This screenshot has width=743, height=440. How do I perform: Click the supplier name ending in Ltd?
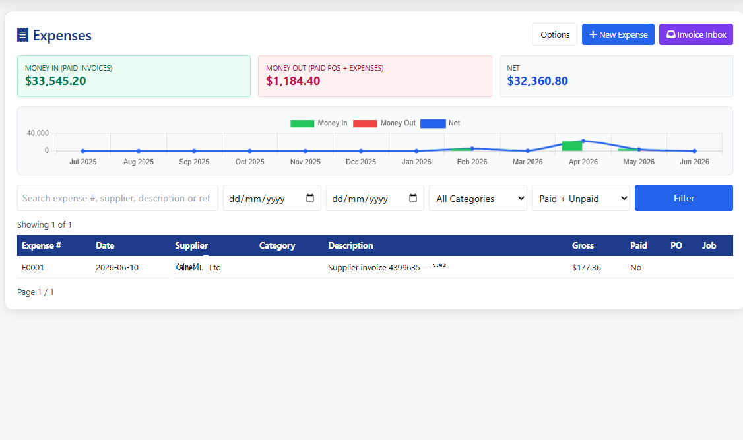198,267
